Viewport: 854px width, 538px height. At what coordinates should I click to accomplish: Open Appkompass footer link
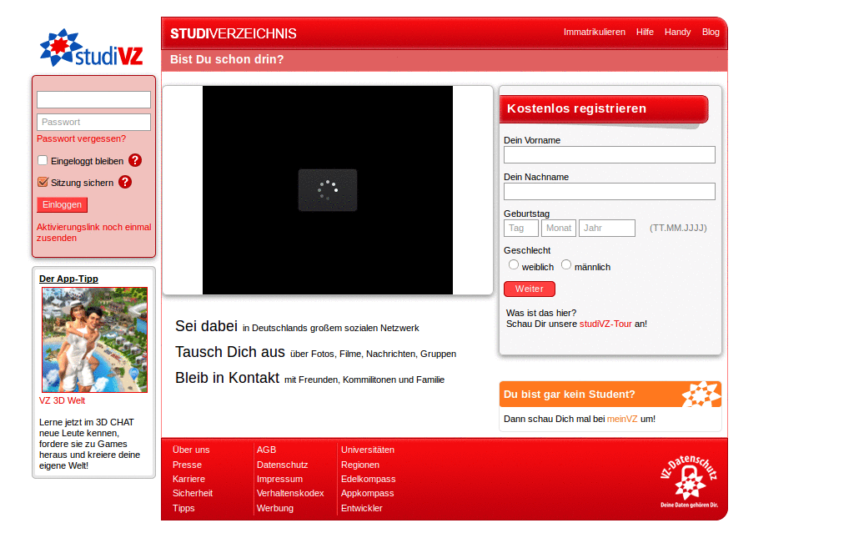tap(368, 493)
